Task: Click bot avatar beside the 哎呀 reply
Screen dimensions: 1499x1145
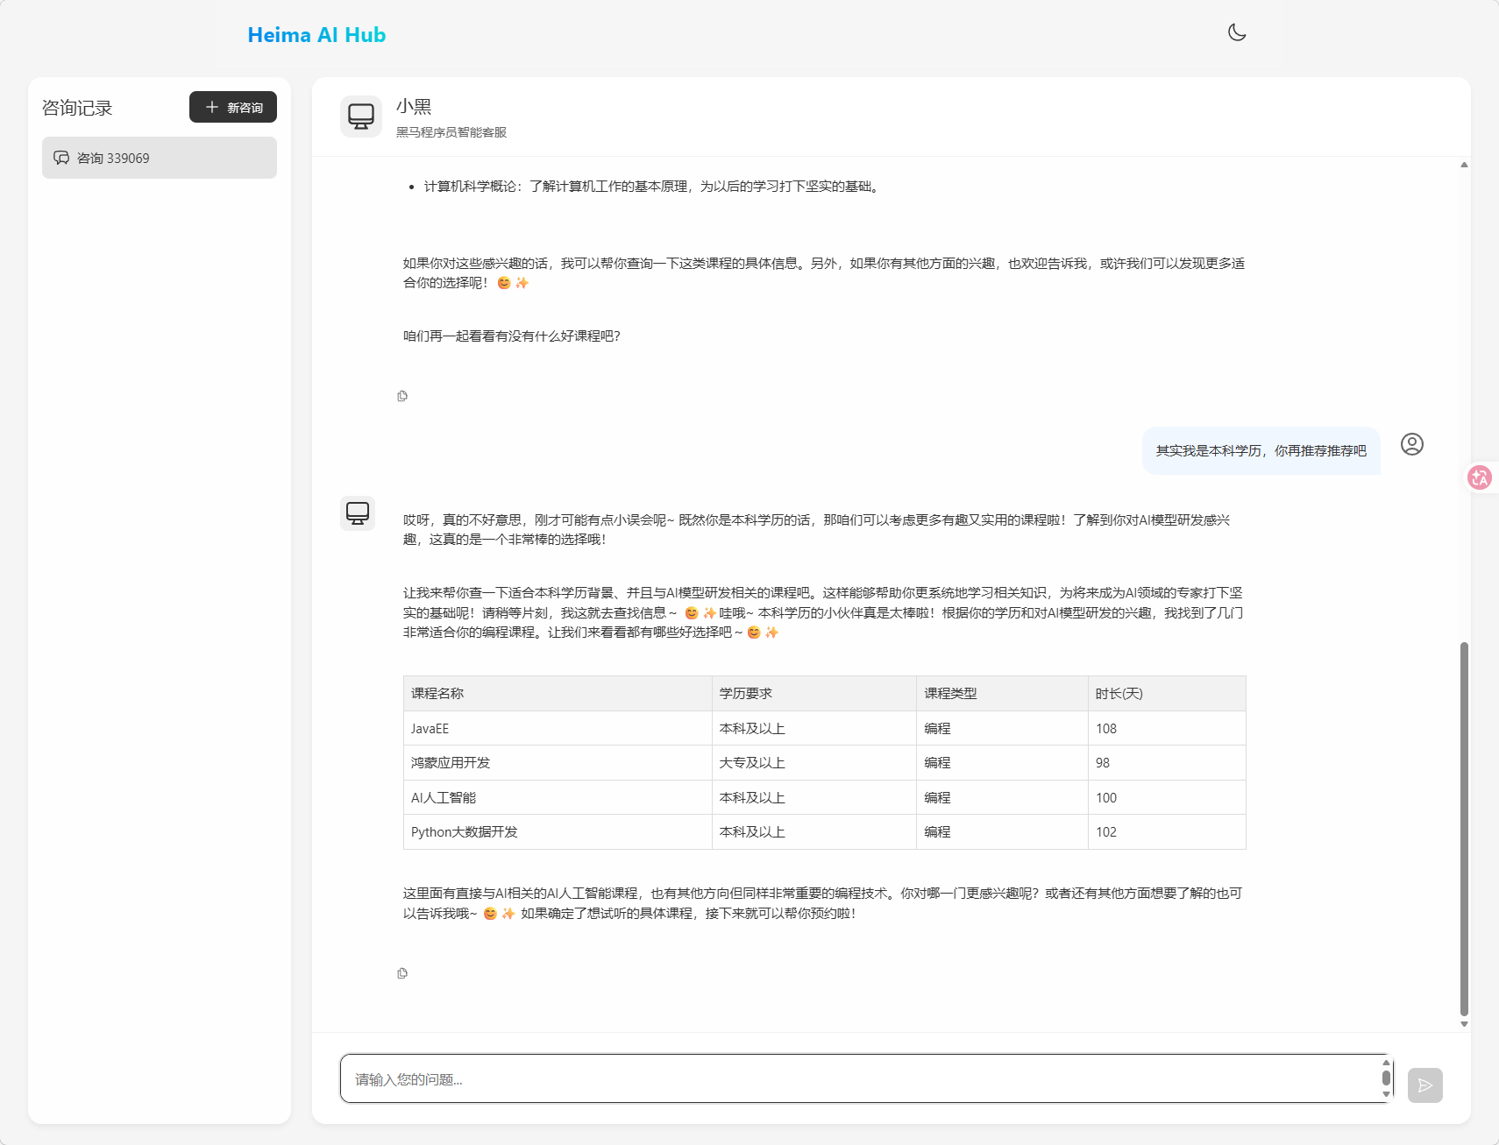Action: 358,512
